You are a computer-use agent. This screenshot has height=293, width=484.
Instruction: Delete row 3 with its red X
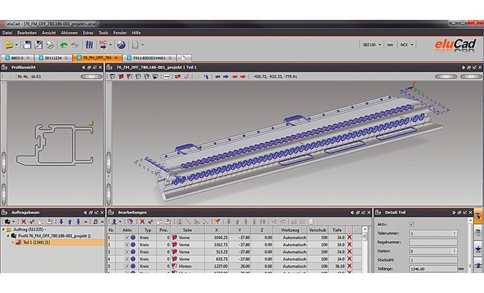click(350, 252)
